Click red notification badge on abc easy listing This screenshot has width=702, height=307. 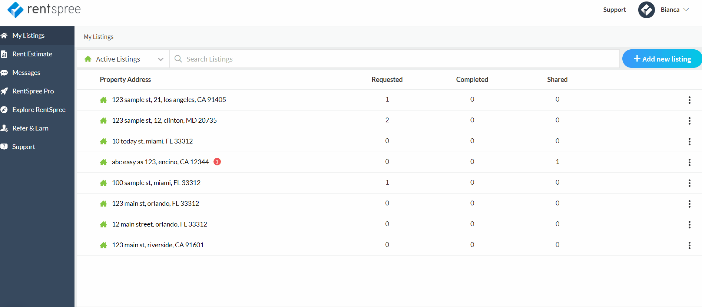click(217, 162)
